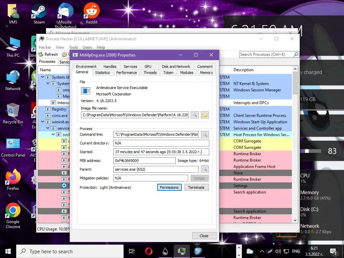Click the magnifier icon beside Command line
Viewport: 344px width, 258px height.
point(205,134)
